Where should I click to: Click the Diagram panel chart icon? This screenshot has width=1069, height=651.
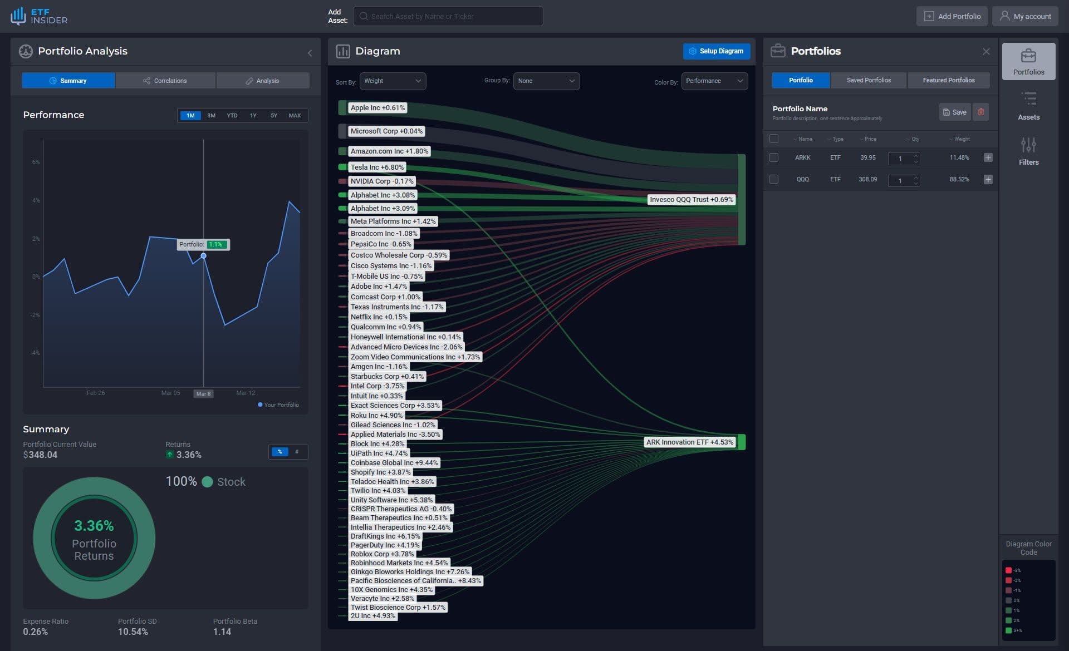343,51
